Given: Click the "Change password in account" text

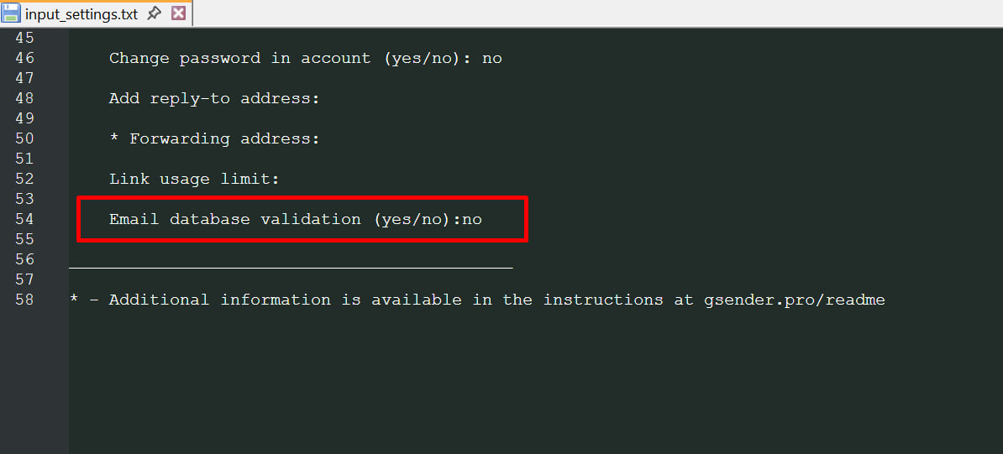Looking at the screenshot, I should click(240, 58).
